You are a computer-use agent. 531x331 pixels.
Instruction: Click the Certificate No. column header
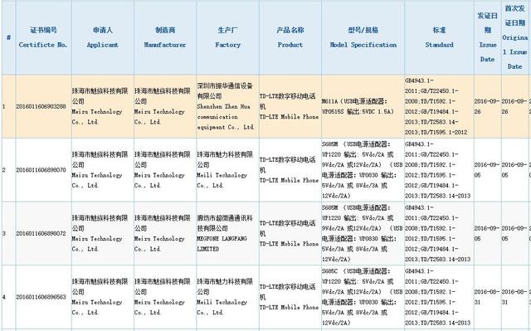coord(43,37)
